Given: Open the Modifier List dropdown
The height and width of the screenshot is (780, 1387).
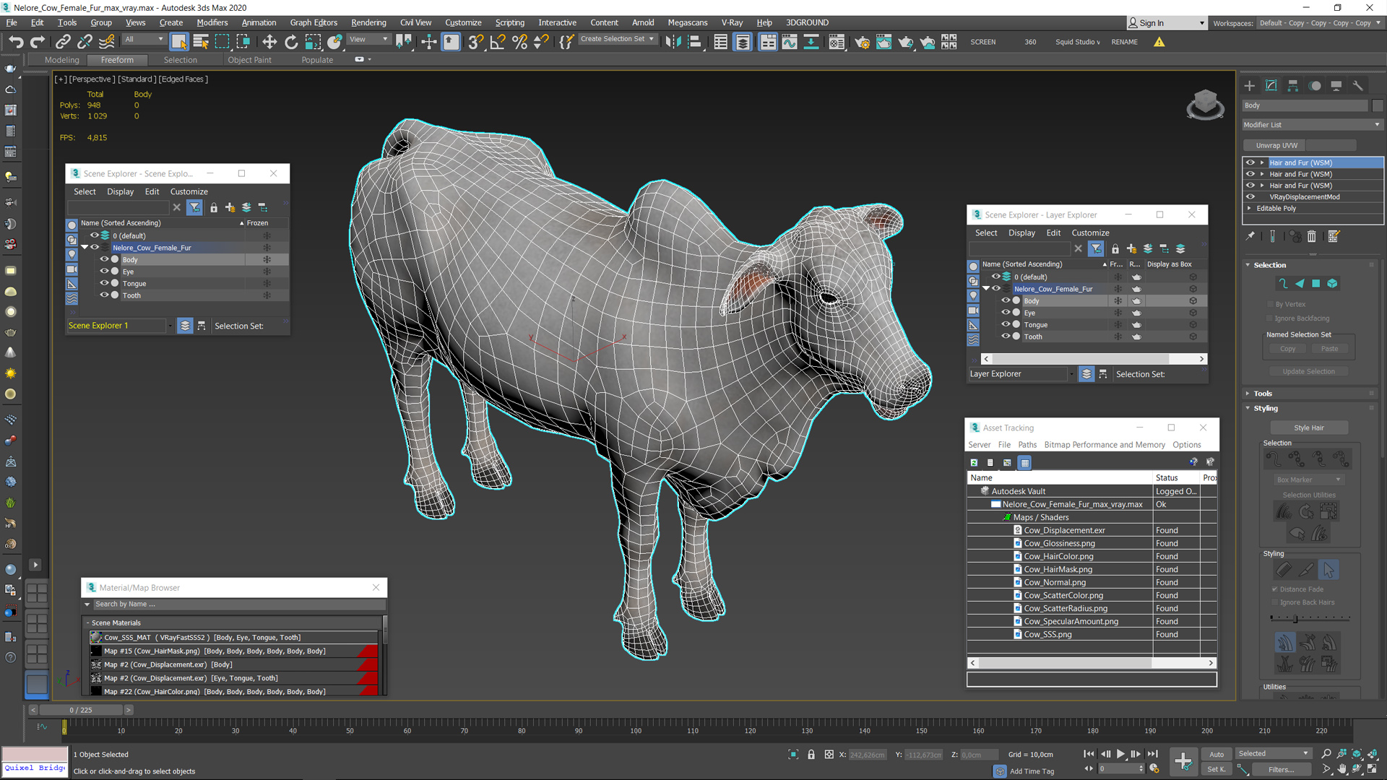Looking at the screenshot, I should pyautogui.click(x=1312, y=125).
